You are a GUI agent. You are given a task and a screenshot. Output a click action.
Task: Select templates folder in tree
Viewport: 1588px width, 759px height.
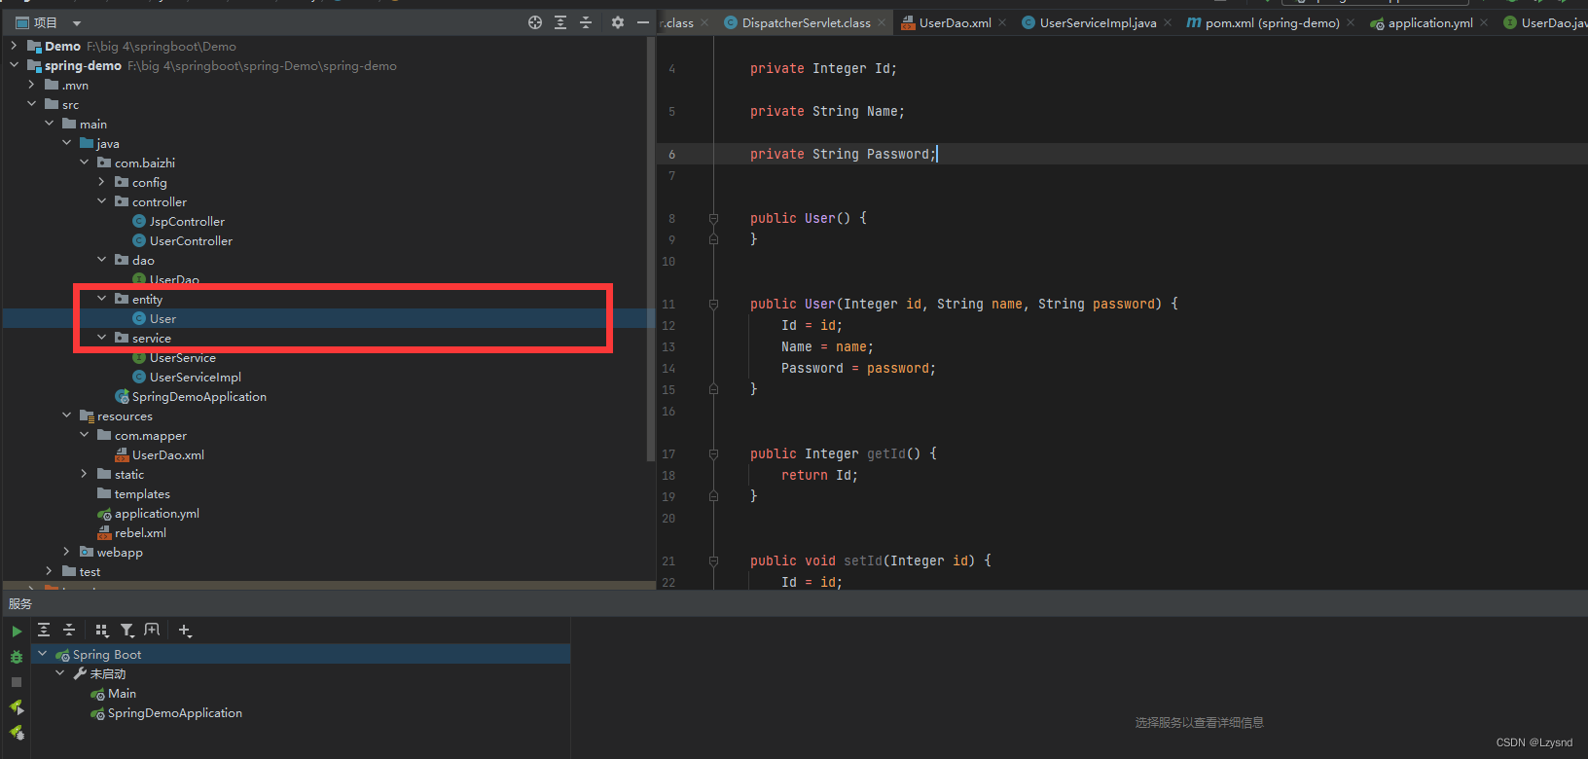point(142,494)
